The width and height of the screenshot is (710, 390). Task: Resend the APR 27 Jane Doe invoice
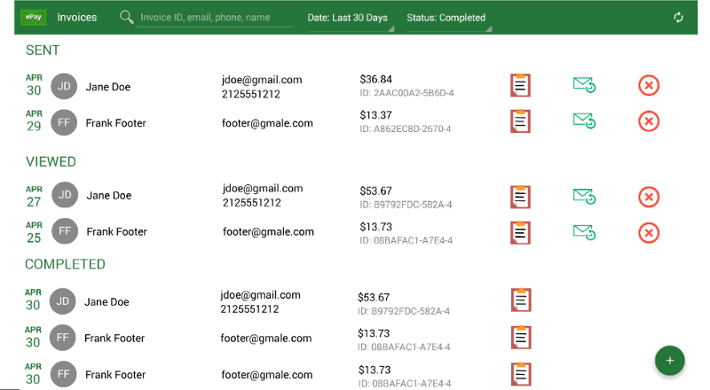pyautogui.click(x=584, y=197)
